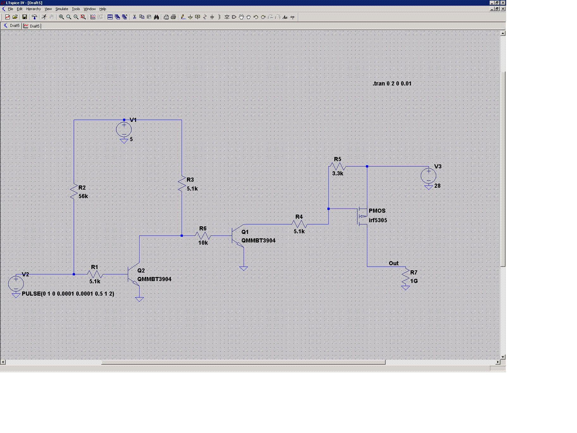Viewport: 577px width, 433px height.
Task: Click the vertical scrollbar down arrow
Action: click(503, 357)
